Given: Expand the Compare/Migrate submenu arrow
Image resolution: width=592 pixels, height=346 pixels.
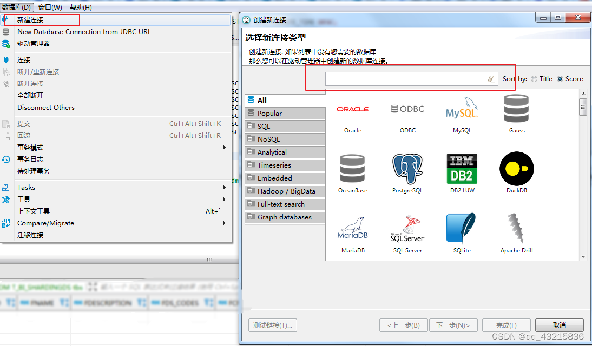Looking at the screenshot, I should 225,223.
